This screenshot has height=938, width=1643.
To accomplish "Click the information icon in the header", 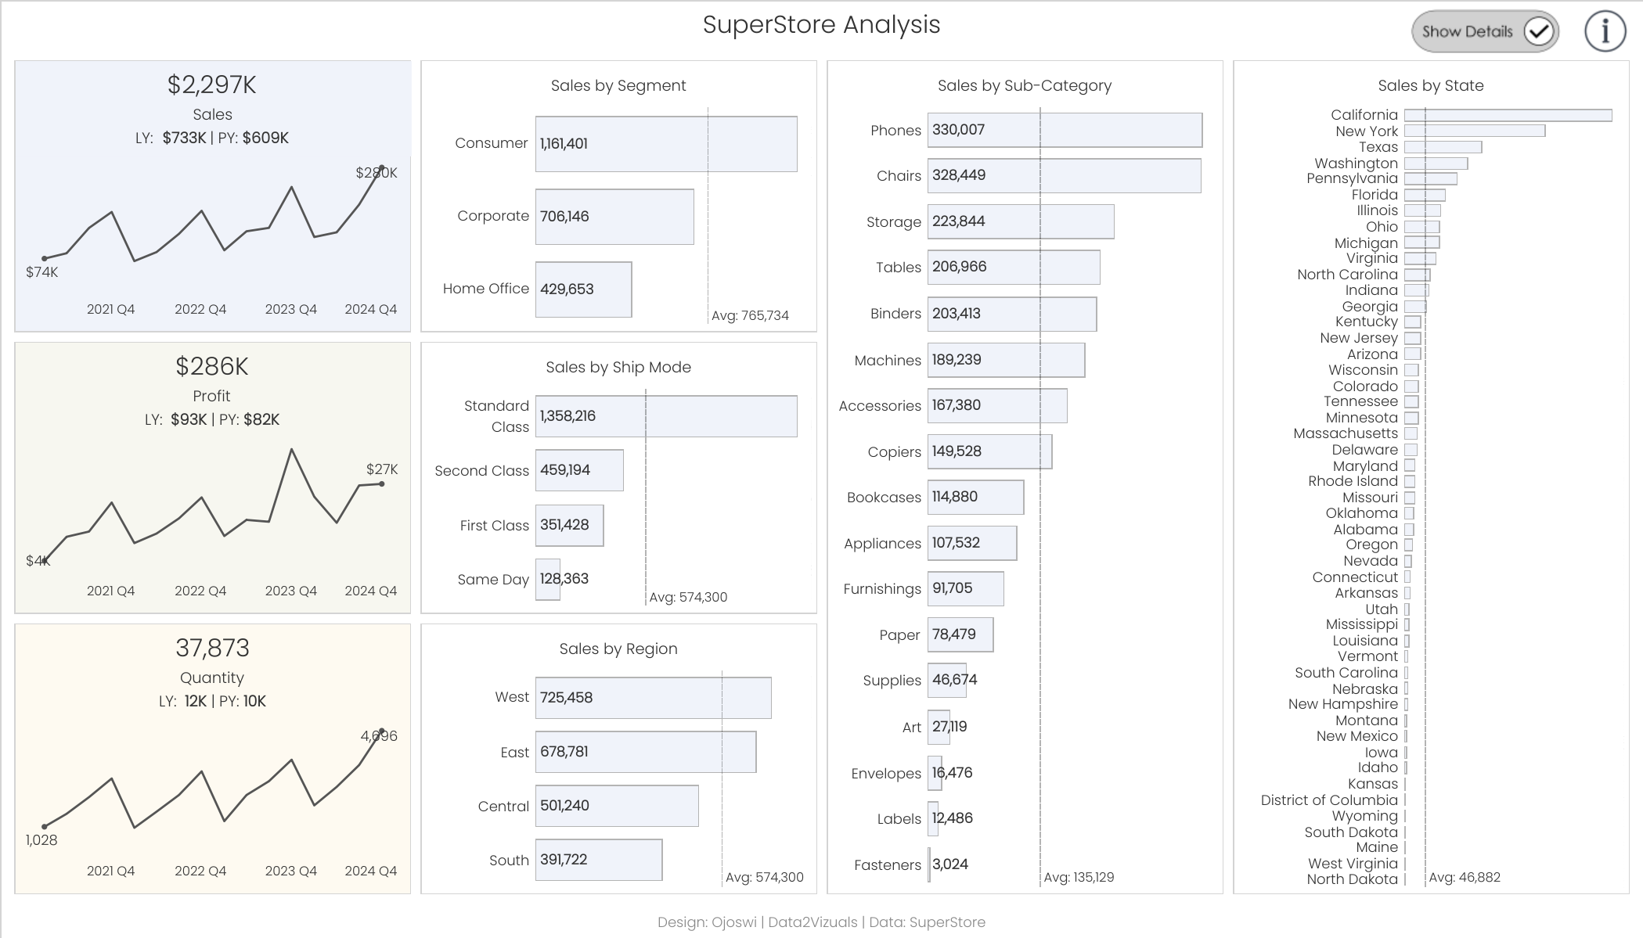I will coord(1605,31).
